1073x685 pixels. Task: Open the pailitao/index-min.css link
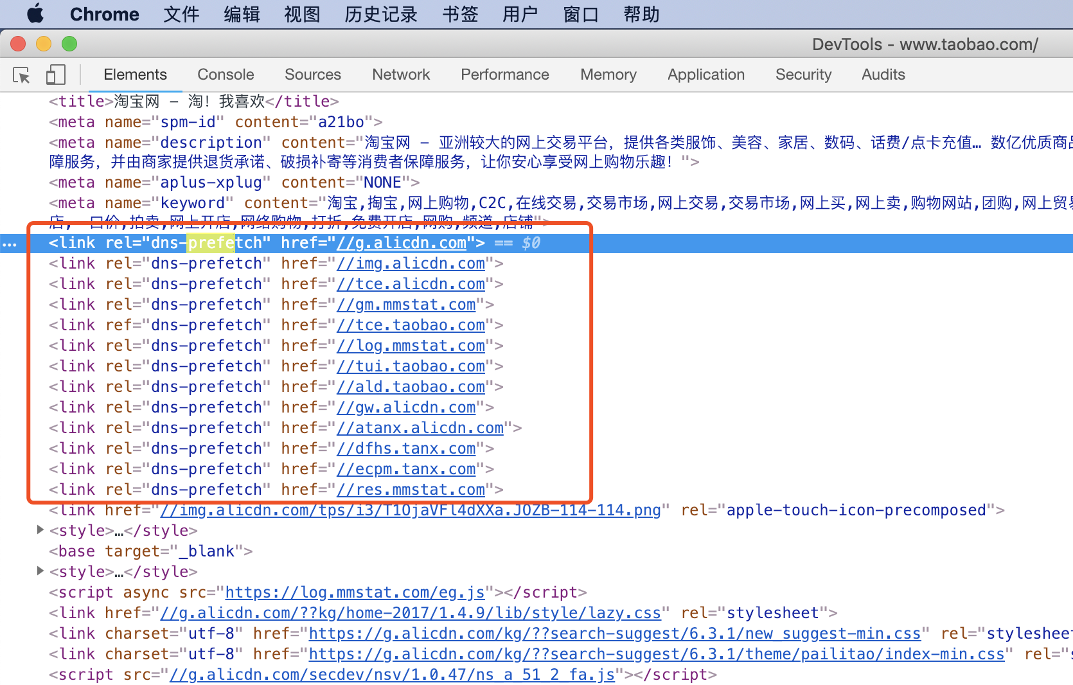(x=657, y=654)
